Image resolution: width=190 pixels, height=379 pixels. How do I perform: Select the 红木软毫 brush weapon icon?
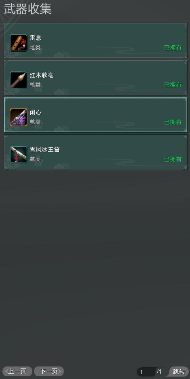pyautogui.click(x=19, y=80)
